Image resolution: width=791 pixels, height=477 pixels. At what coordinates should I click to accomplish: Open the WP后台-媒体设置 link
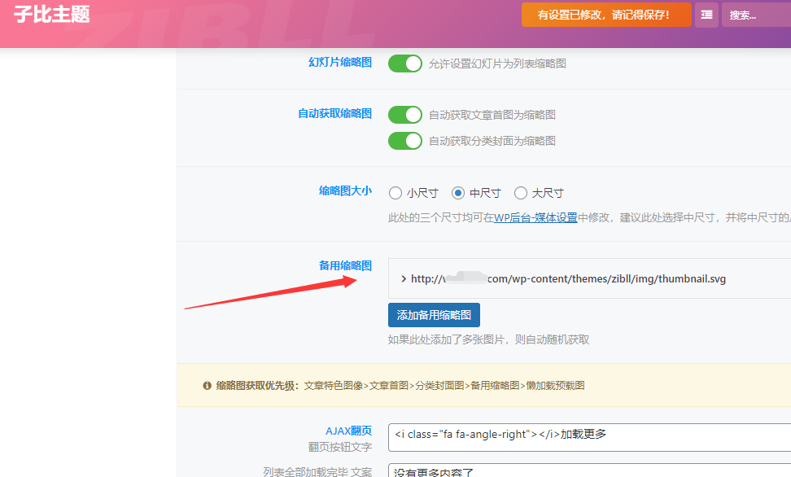click(535, 217)
